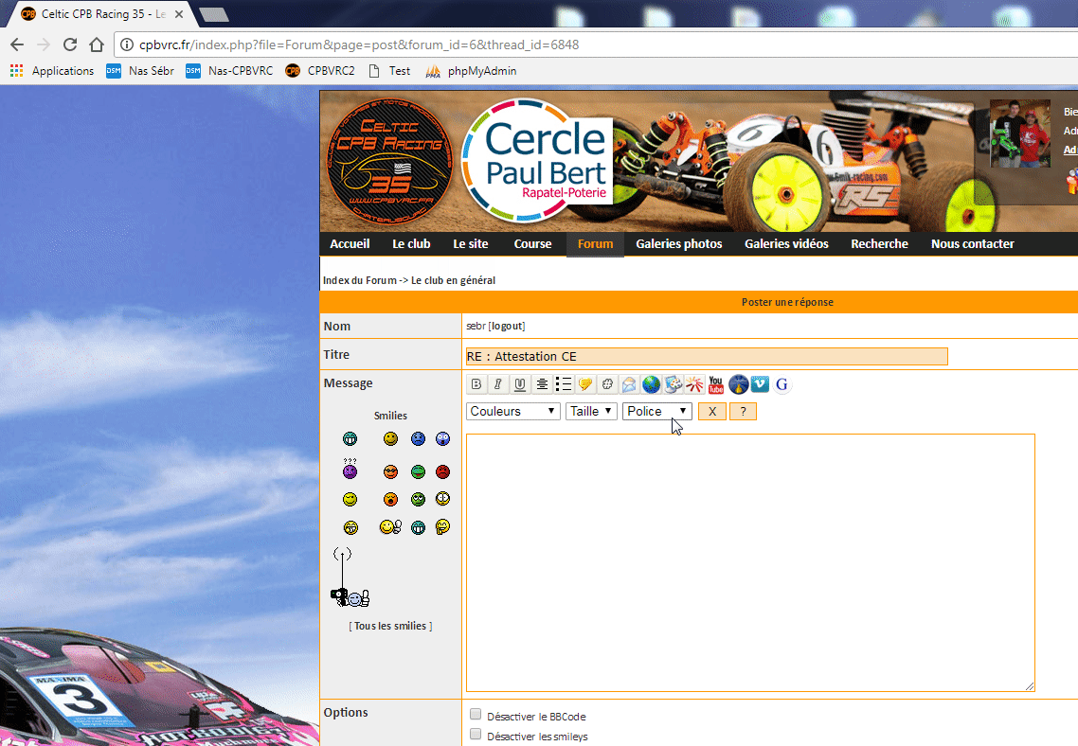This screenshot has height=746, width=1078.
Task: Open the Police font dropdown
Action: tap(656, 411)
